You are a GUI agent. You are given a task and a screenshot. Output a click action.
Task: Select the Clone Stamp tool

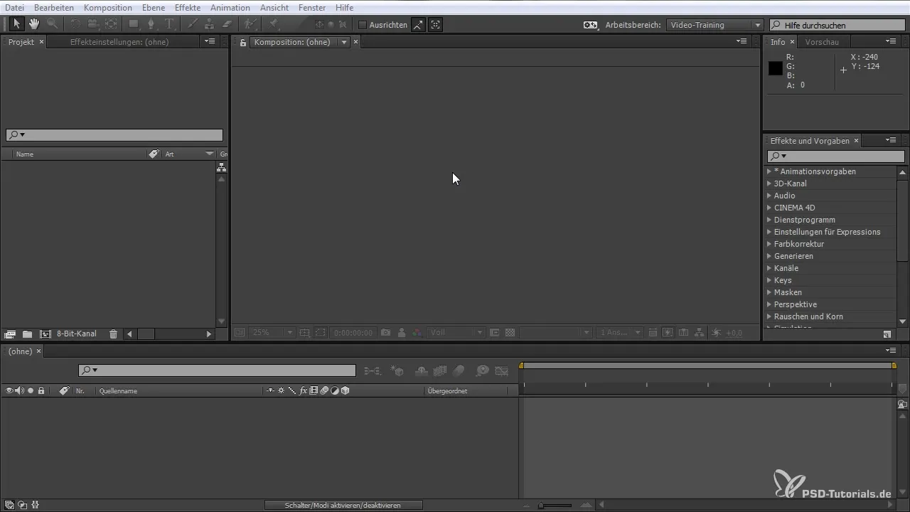click(x=210, y=24)
